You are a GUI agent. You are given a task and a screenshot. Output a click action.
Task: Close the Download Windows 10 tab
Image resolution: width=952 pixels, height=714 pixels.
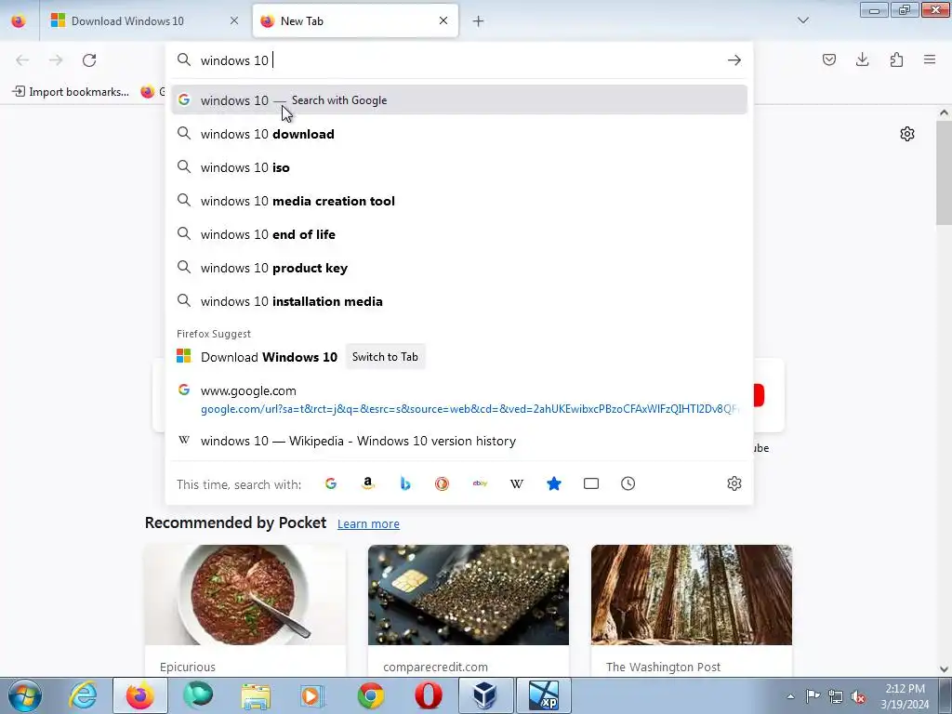click(234, 21)
